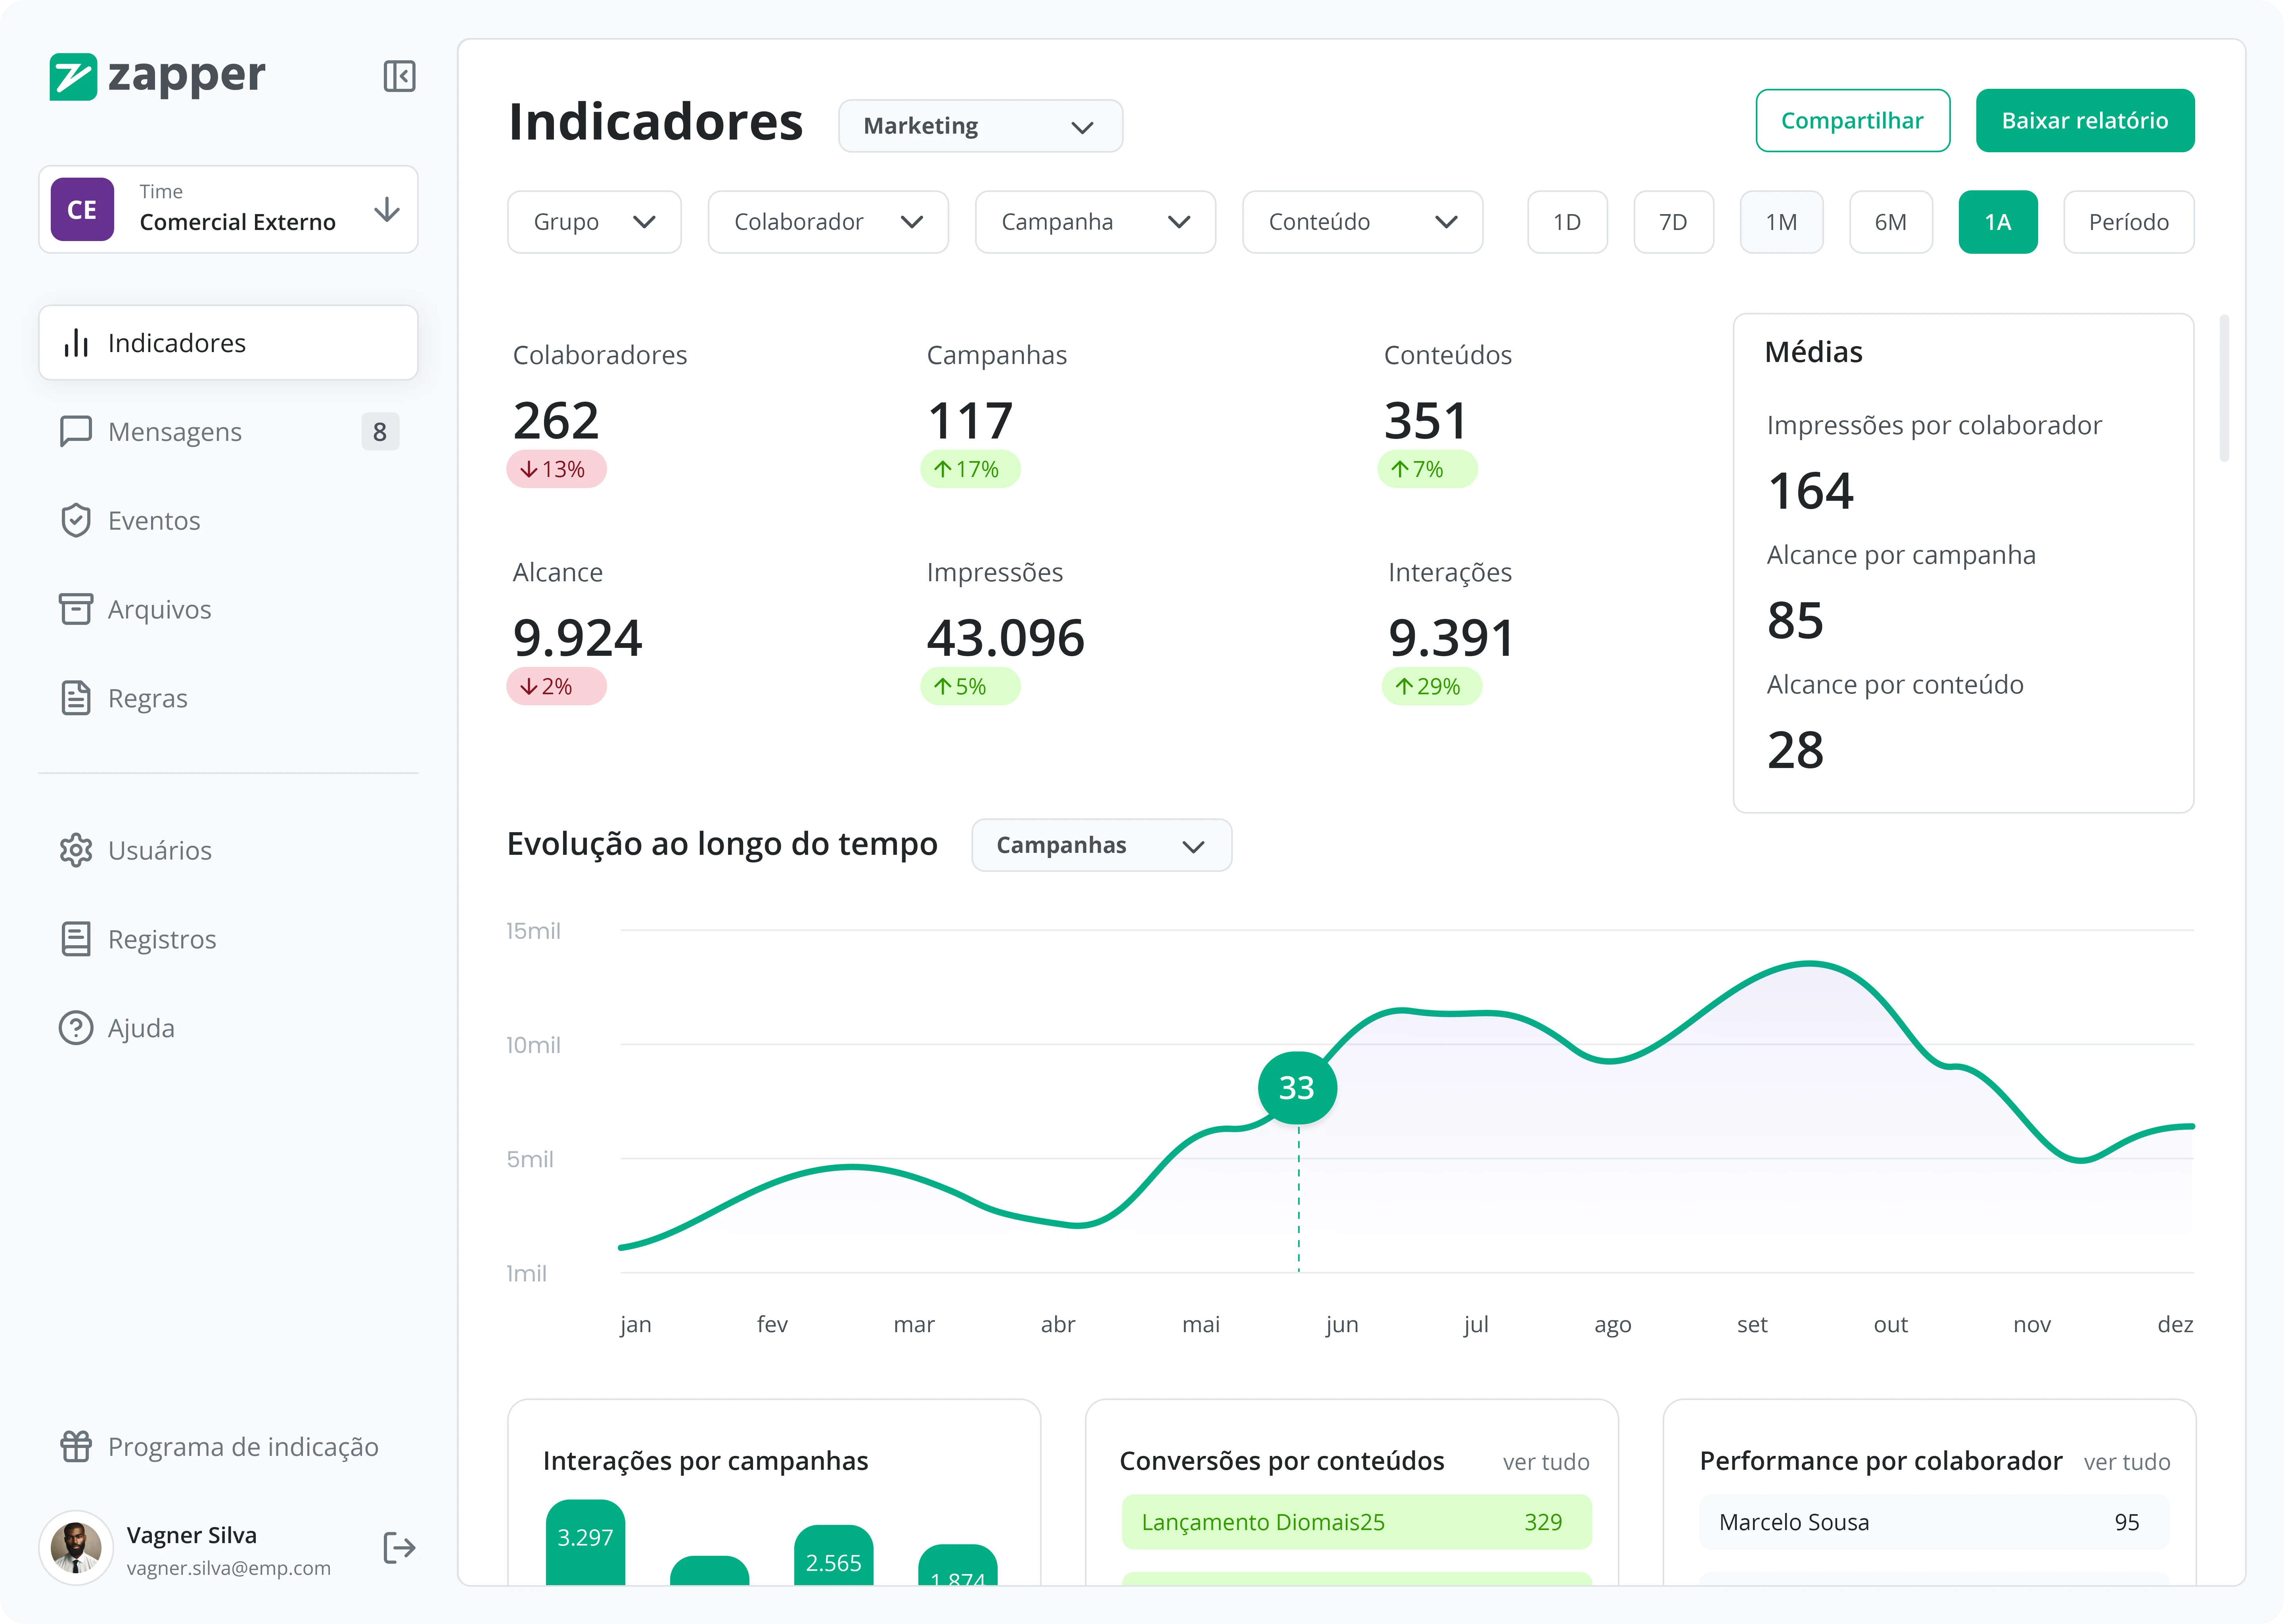
Task: Go to Eventos in the sidebar
Action: click(228, 520)
